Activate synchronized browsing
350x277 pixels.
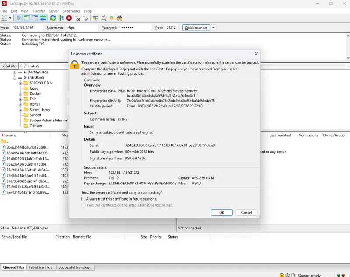pyautogui.click(x=111, y=18)
